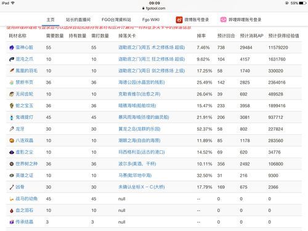Click the 战马的幼角 horn icon
Image resolution: width=308 pixels, height=231 pixels.
(x=12, y=199)
